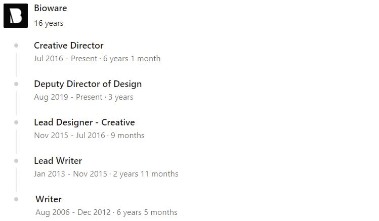
Task: Click the 16 years duration text
Action: (x=49, y=23)
